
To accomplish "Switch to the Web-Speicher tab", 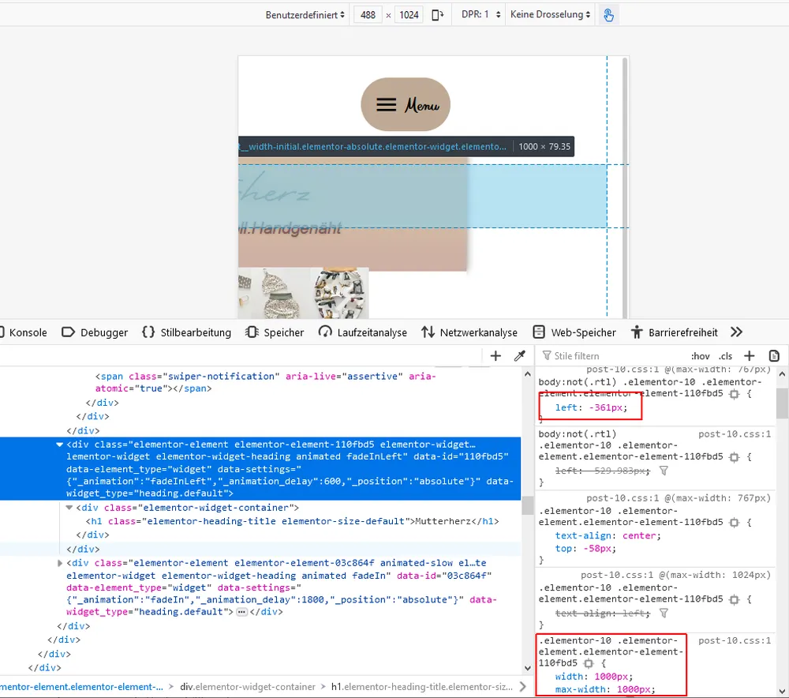I will click(574, 332).
